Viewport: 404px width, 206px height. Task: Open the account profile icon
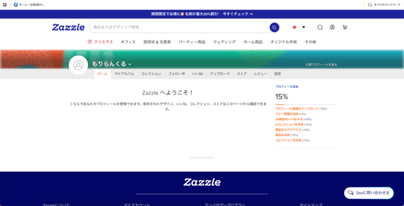pyautogui.click(x=332, y=27)
